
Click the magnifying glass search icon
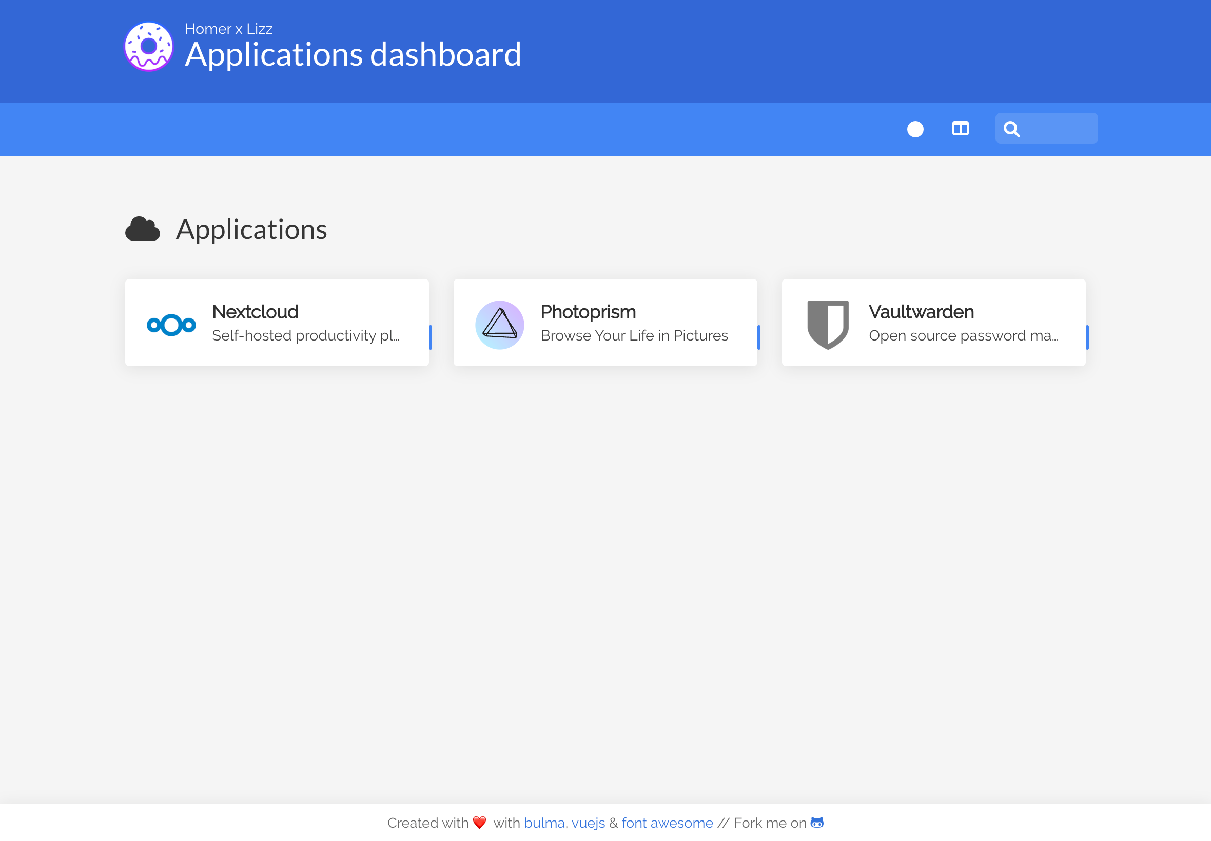1011,129
